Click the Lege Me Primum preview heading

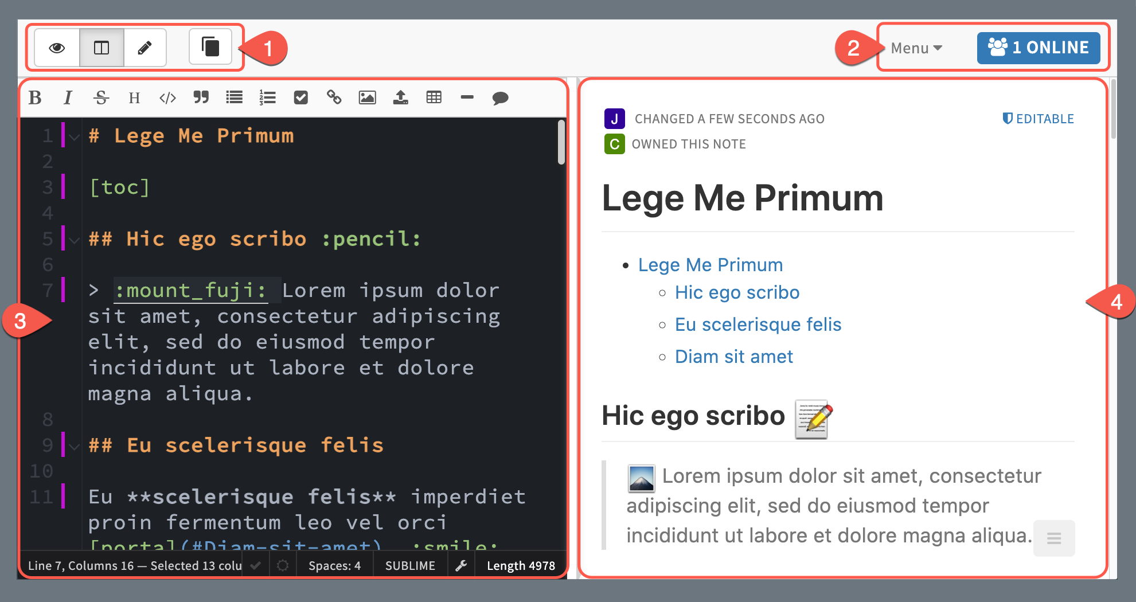click(x=743, y=198)
